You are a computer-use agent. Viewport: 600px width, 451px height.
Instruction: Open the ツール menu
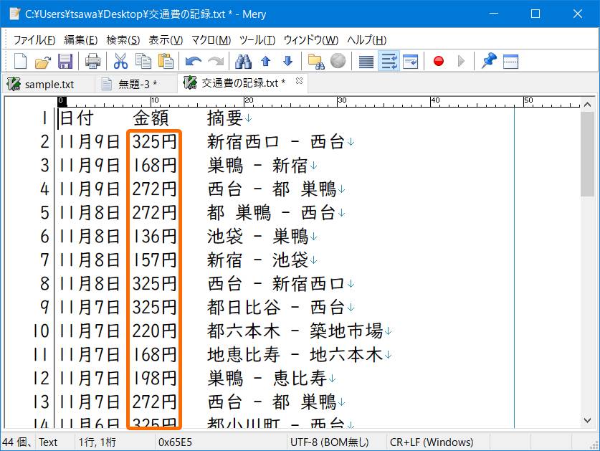[x=257, y=40]
